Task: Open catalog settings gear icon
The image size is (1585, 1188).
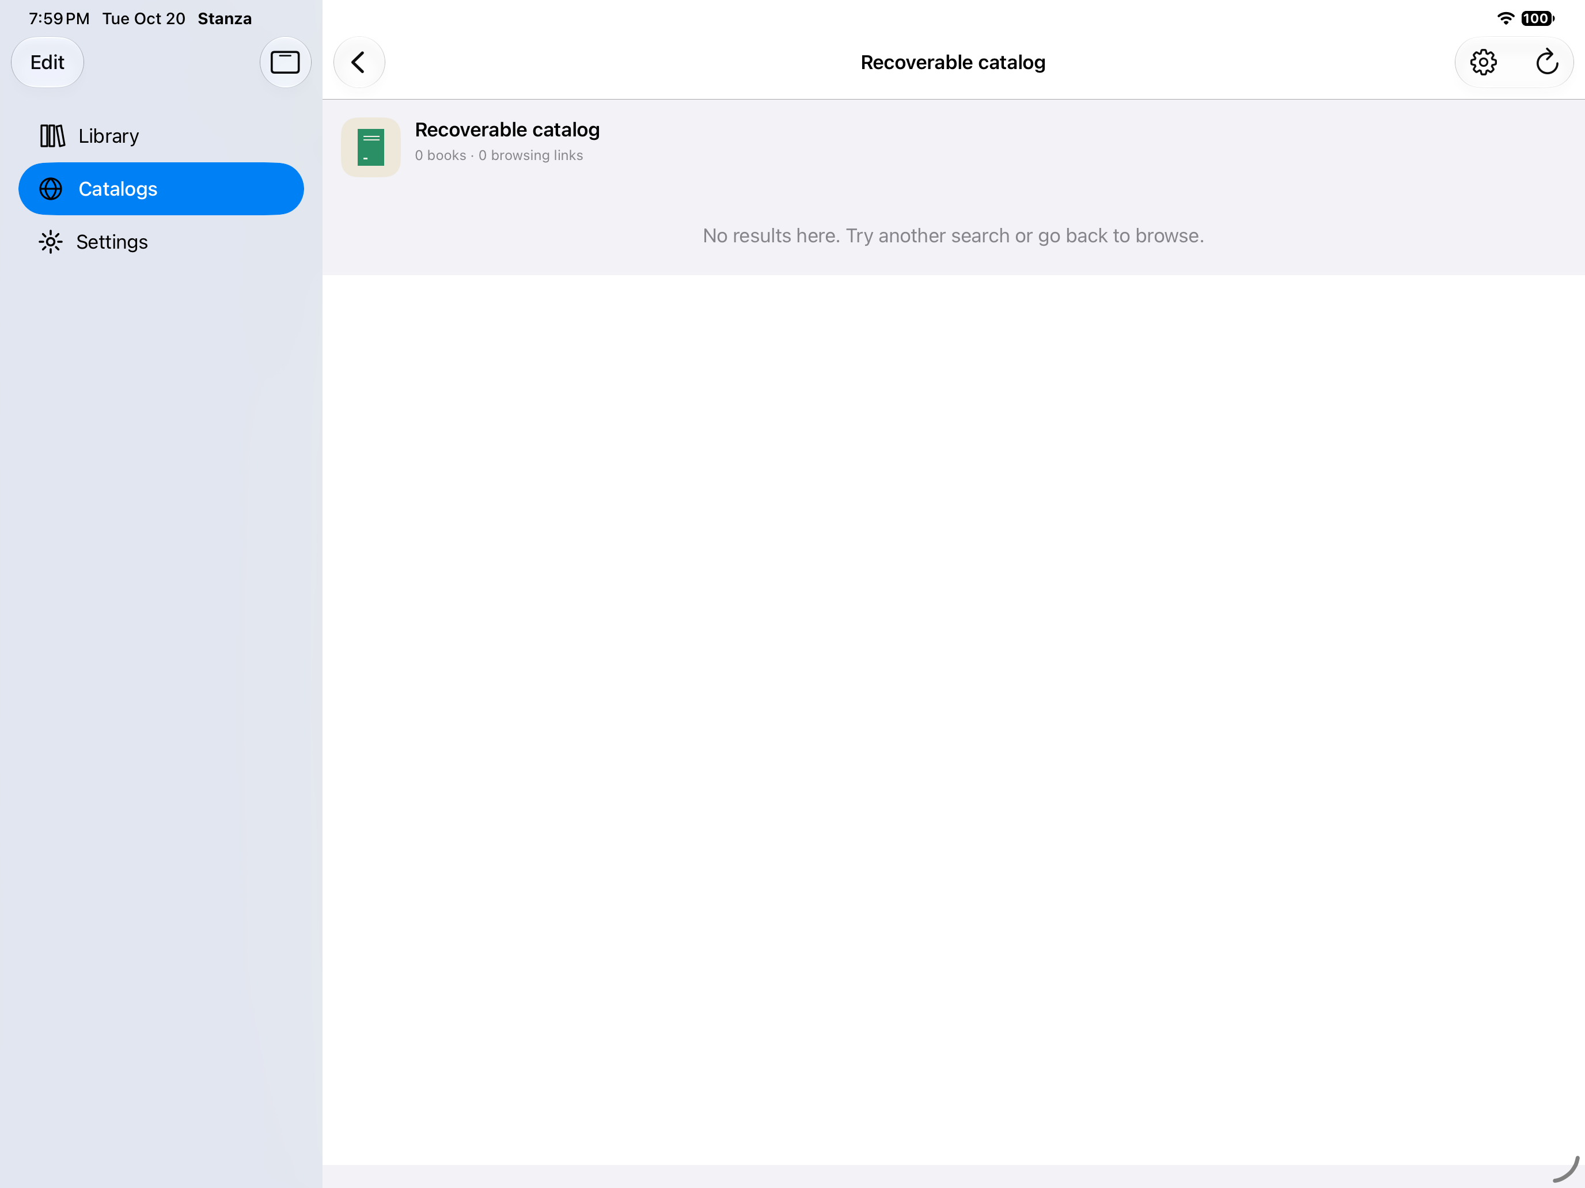Action: 1483,62
